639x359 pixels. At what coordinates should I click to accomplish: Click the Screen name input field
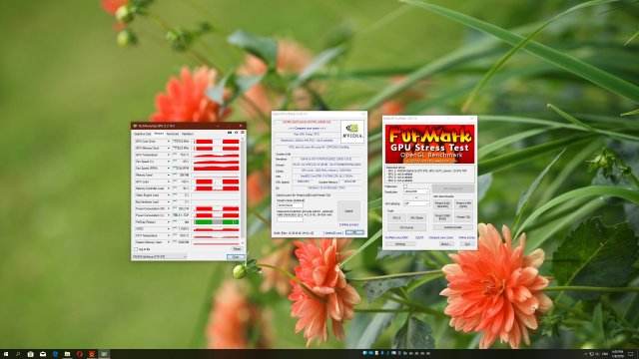[290, 205]
